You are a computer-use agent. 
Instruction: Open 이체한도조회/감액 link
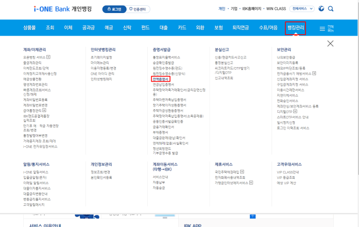[36, 68]
